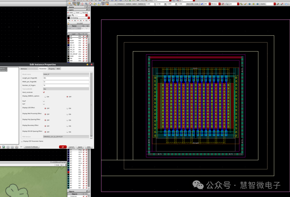Click the right arrow navigation icon in toolbar
The image size is (290, 197).
(x=258, y=4)
